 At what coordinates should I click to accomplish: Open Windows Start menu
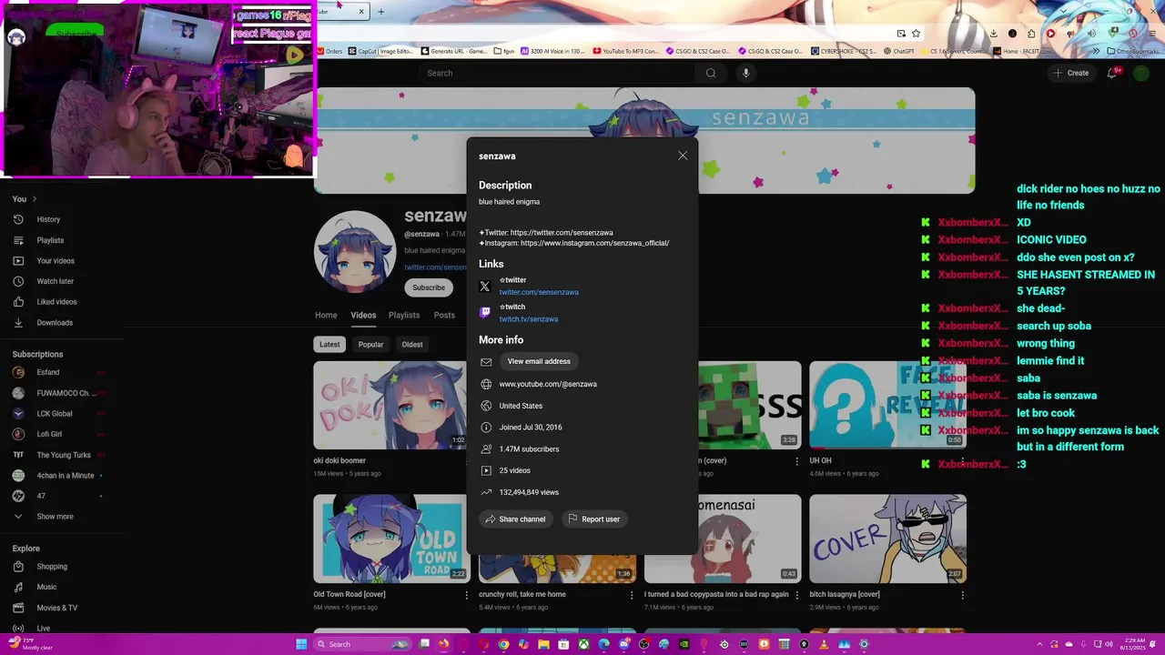[301, 644]
